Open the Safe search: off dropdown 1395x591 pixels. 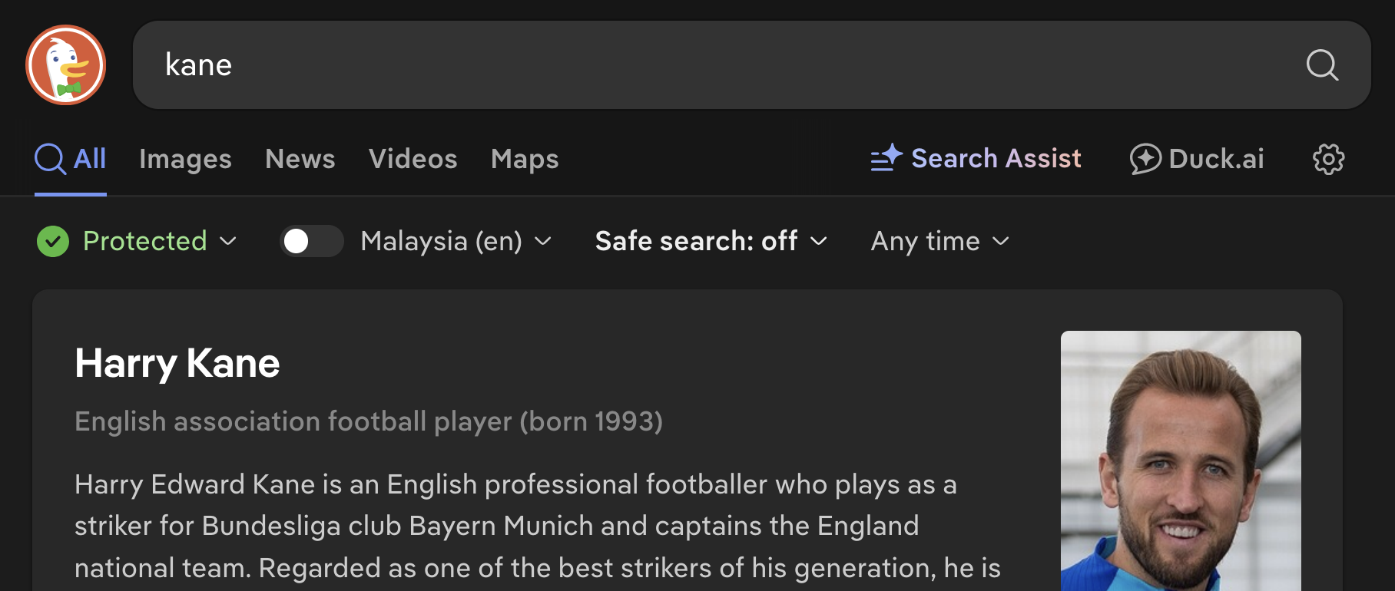tap(711, 241)
